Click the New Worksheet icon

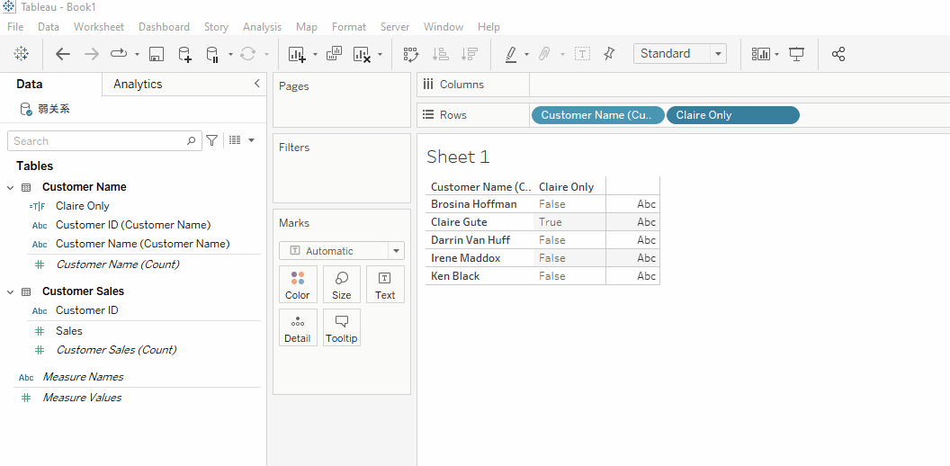pyautogui.click(x=297, y=54)
